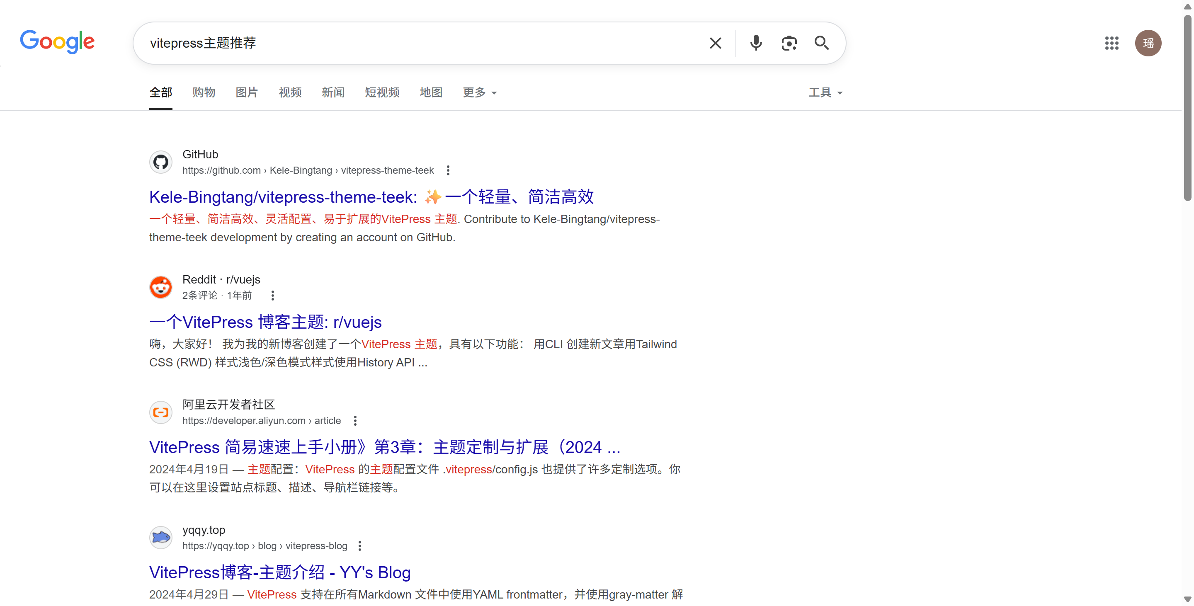This screenshot has height=606, width=1194.
Task: Open Google Lens image search
Action: 789,43
